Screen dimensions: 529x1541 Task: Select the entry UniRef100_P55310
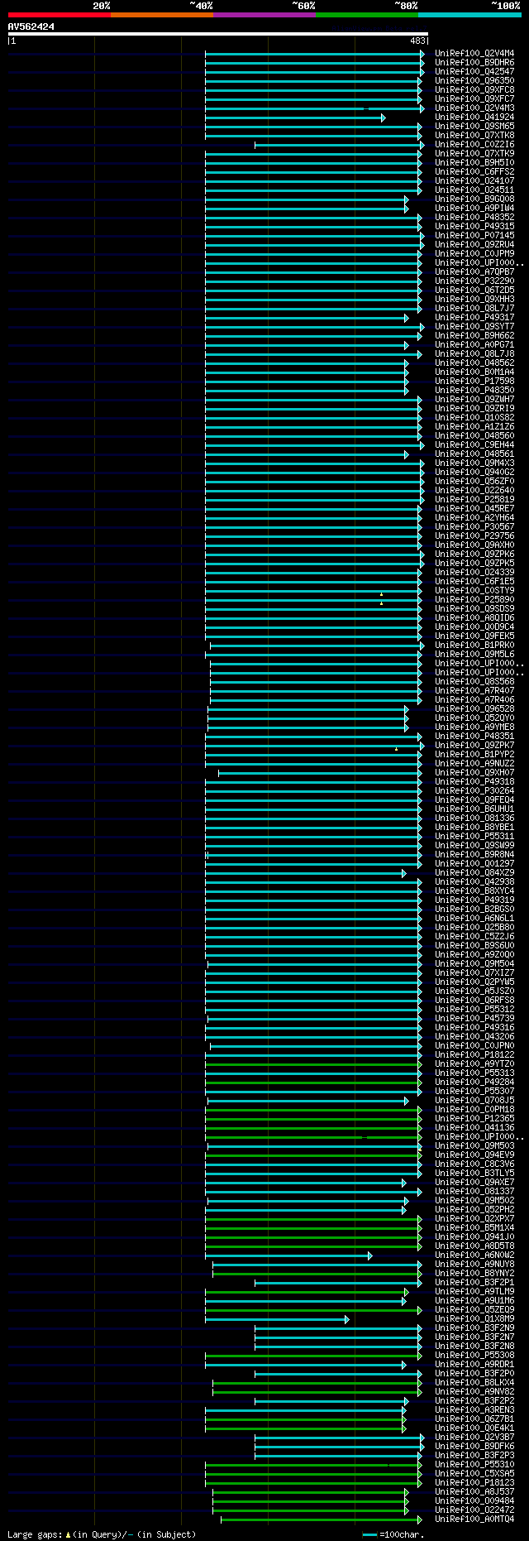[x=474, y=1465]
